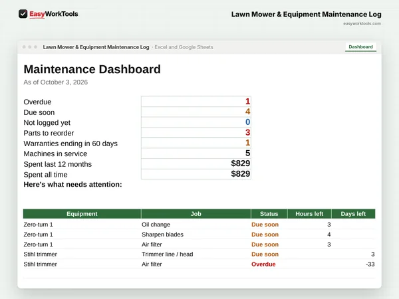Viewport: 399px width, 299px height.
Task: Select the Not logged yet value 0
Action: [196, 122]
